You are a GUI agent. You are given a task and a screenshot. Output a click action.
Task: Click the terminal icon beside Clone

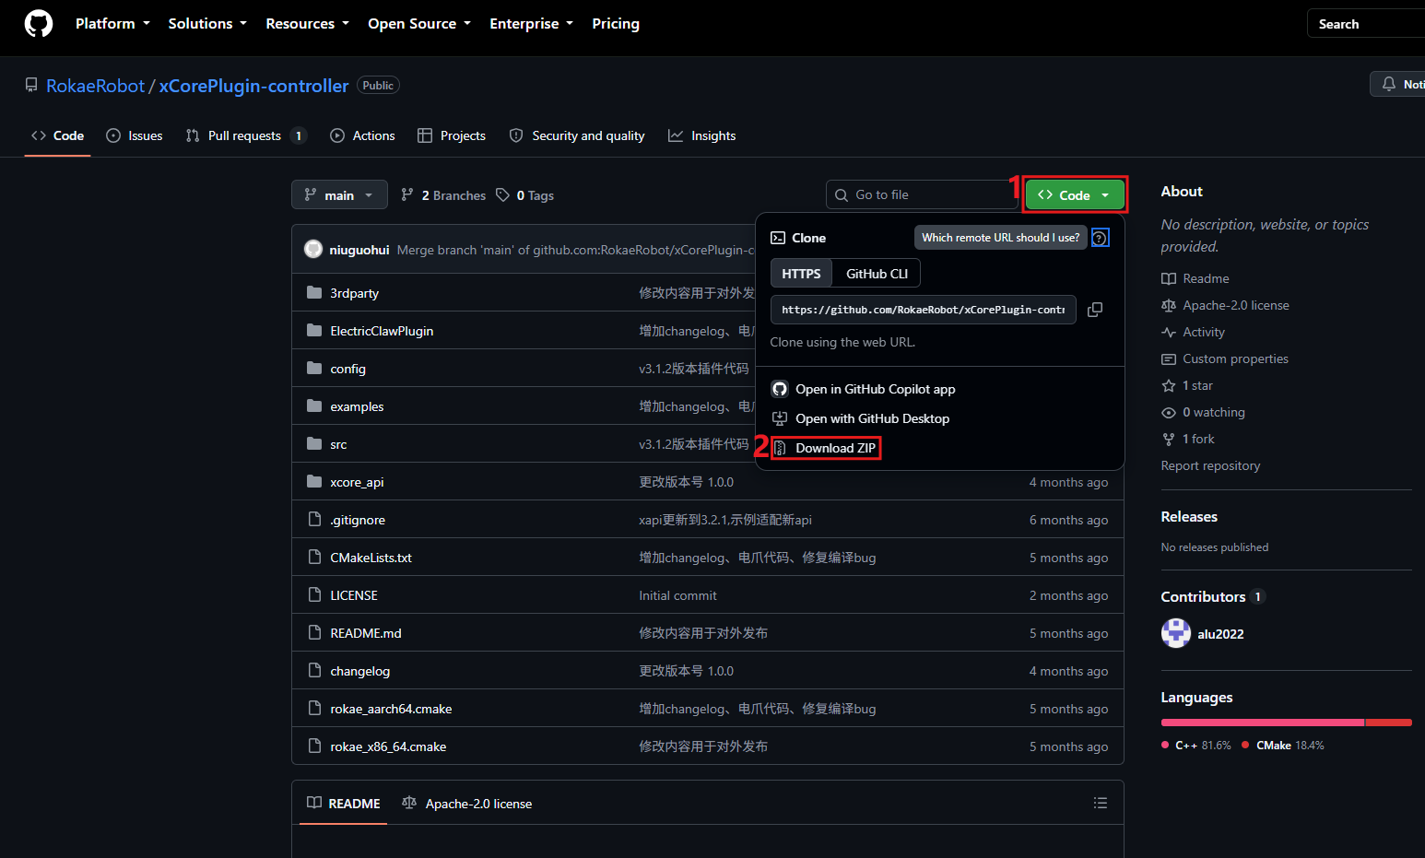point(778,238)
